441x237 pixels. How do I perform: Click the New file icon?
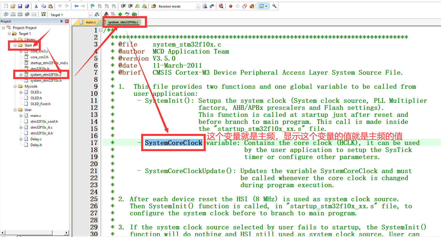[6, 6]
